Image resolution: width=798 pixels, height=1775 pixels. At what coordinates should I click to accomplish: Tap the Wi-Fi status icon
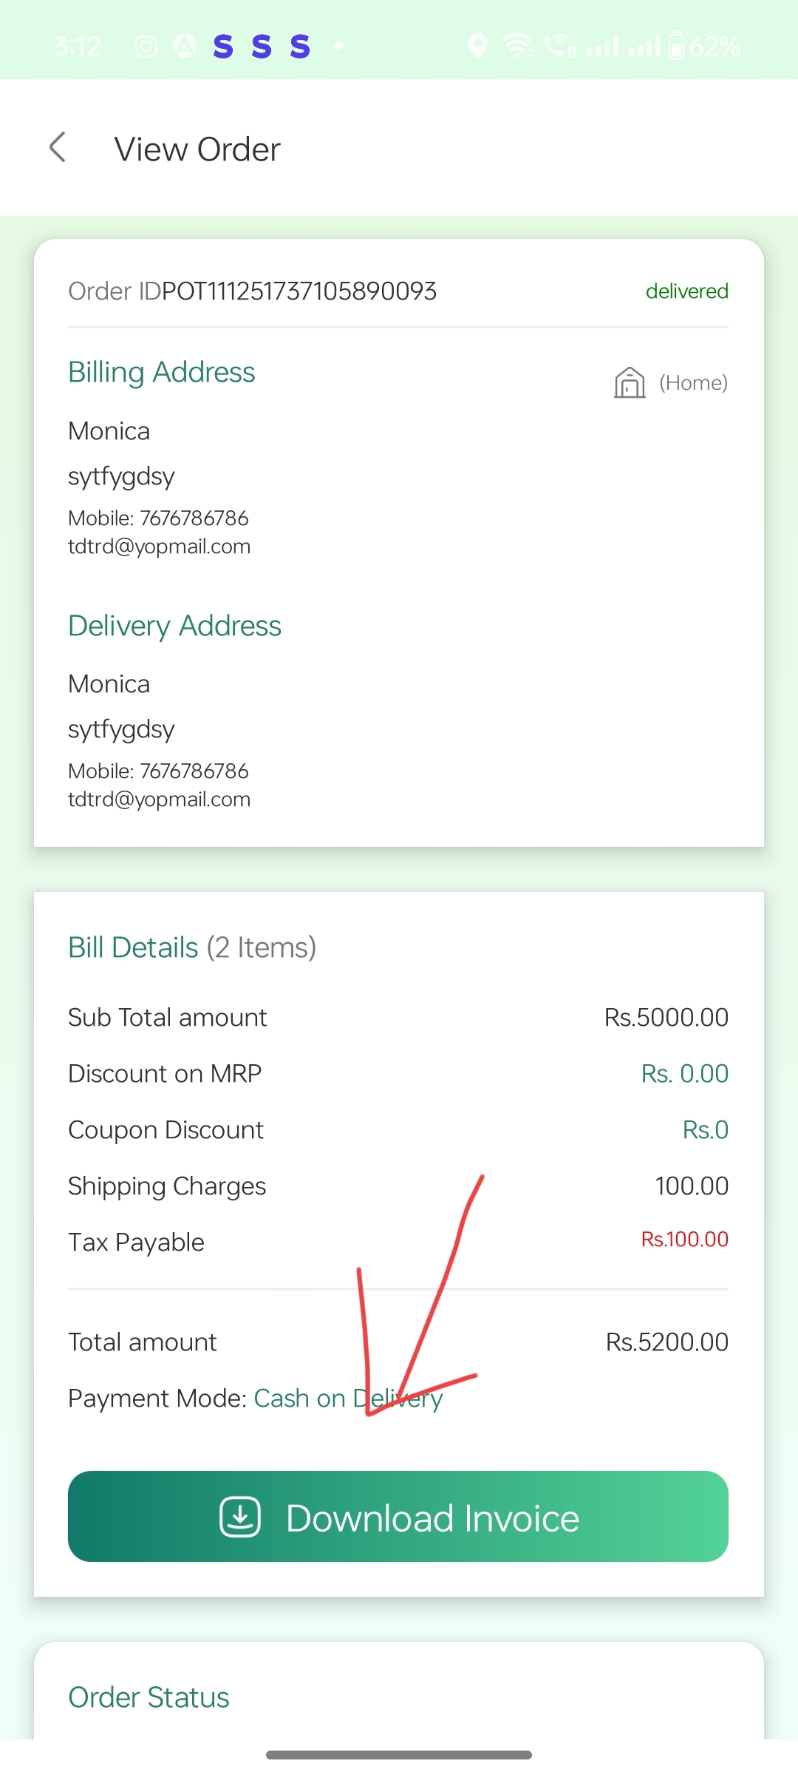pos(518,46)
